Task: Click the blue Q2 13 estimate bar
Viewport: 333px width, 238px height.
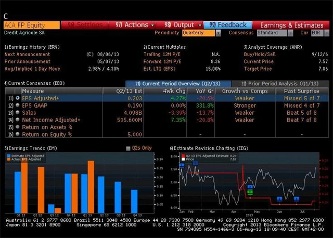Action: (x=101, y=195)
